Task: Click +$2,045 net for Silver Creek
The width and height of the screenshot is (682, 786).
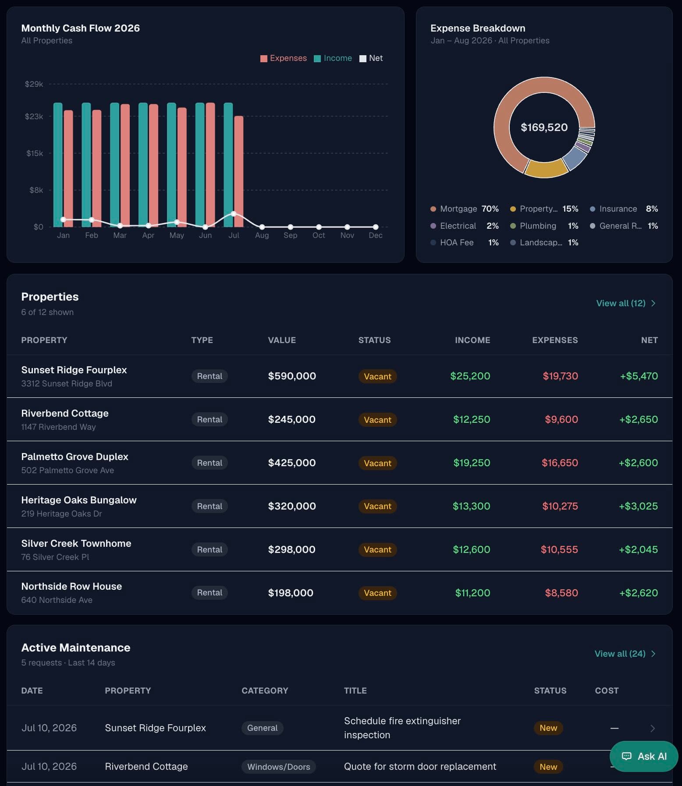Action: click(638, 549)
